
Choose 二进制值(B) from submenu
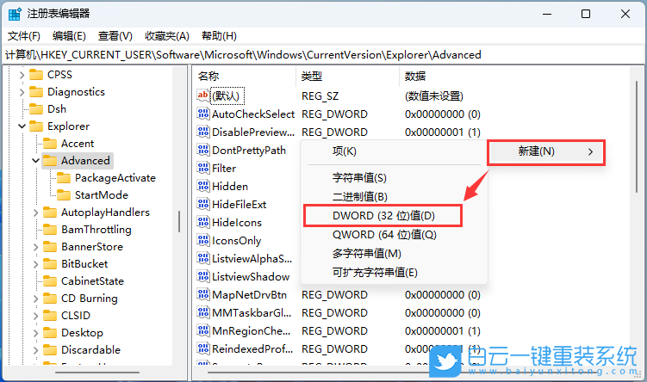[394, 196]
